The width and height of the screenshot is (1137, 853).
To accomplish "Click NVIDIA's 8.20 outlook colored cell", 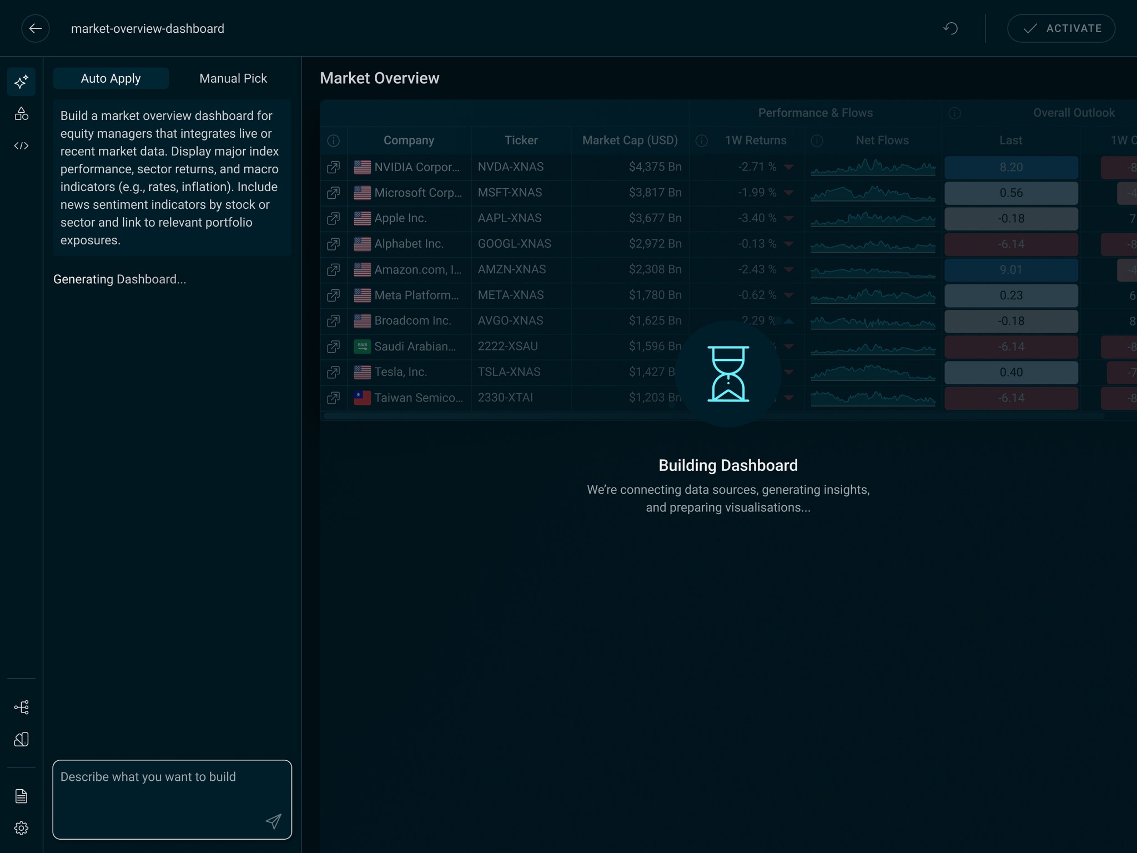I will (x=1010, y=167).
